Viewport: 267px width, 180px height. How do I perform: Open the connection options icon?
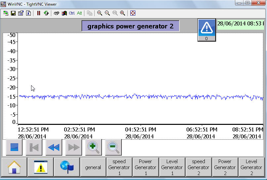tap(21, 13)
